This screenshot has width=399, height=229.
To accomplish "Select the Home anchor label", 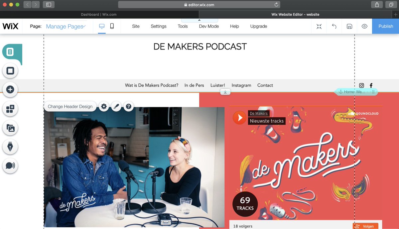I will pos(355,92).
